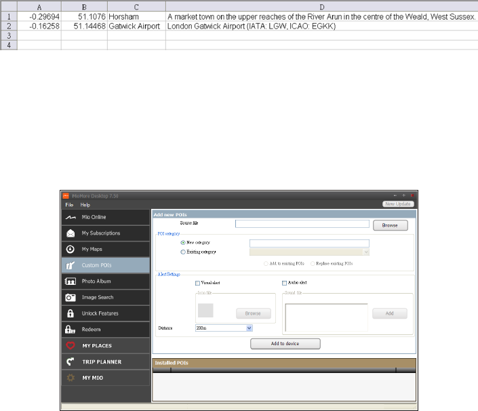
Task: Click Browse for Icon file
Action: (x=254, y=313)
